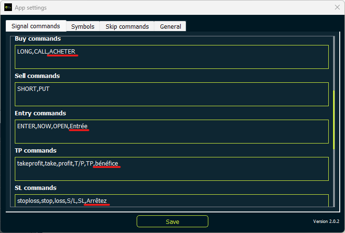Click the underlined word bénéfice
Viewport: 345px width, 233px height.
coord(107,164)
